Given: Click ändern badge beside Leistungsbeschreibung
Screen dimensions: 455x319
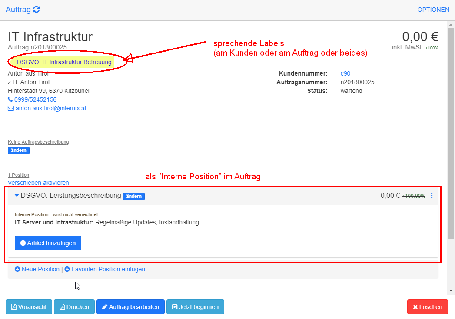Looking at the screenshot, I should click(134, 196).
